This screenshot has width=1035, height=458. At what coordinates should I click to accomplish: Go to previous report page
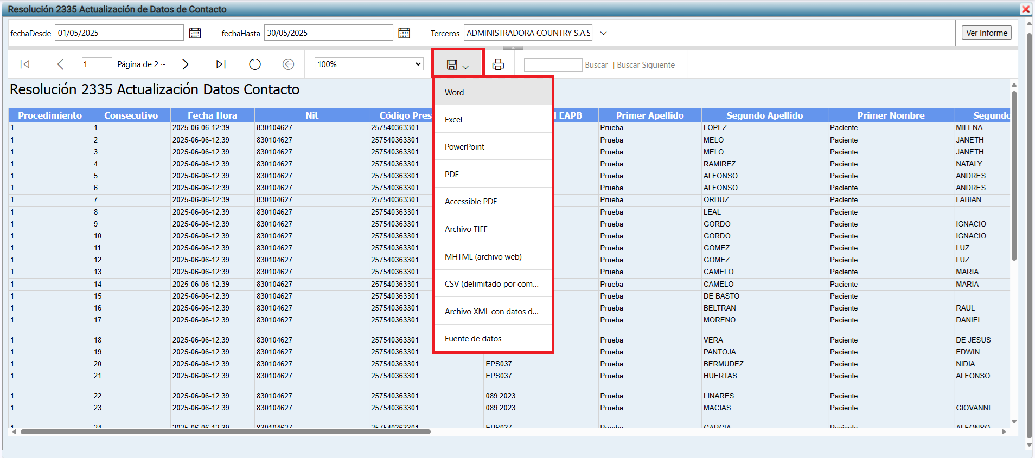coord(60,64)
